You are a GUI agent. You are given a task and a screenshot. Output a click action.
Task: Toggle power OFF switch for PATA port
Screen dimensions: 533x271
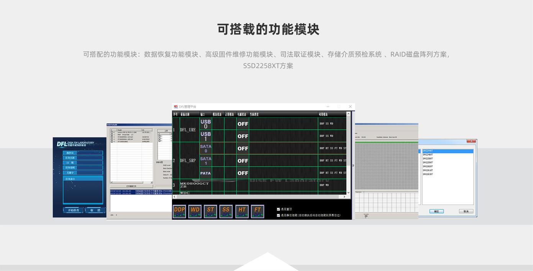coord(243,173)
